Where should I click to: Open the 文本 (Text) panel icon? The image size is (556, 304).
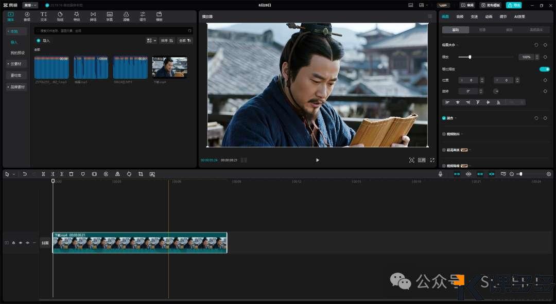(x=43, y=16)
